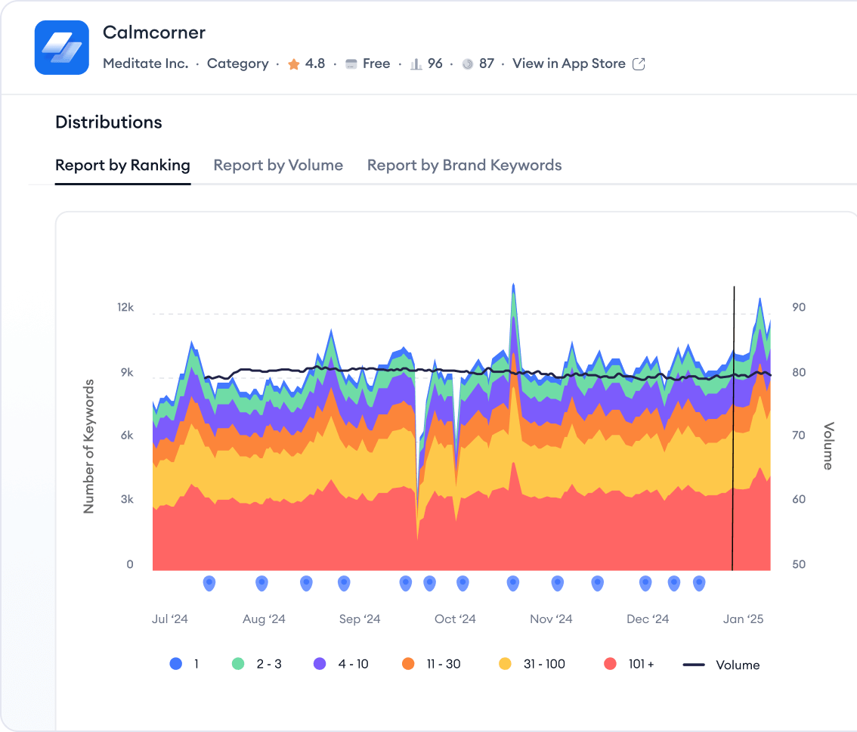
Task: Click the yellow 31 - 100 legend swatch
Action: tap(506, 664)
